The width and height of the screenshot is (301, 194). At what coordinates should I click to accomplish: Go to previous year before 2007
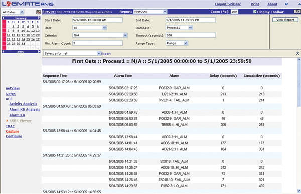(x=3, y=52)
